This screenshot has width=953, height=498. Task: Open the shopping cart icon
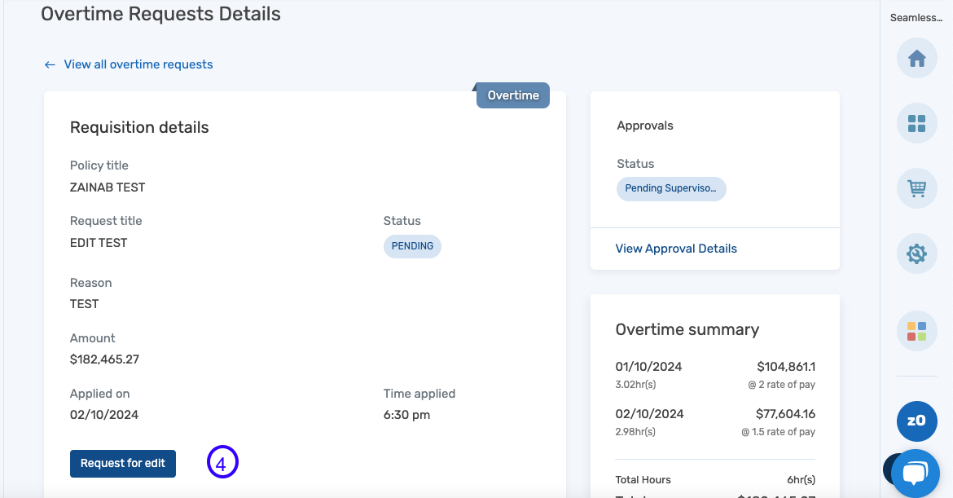[x=916, y=188]
